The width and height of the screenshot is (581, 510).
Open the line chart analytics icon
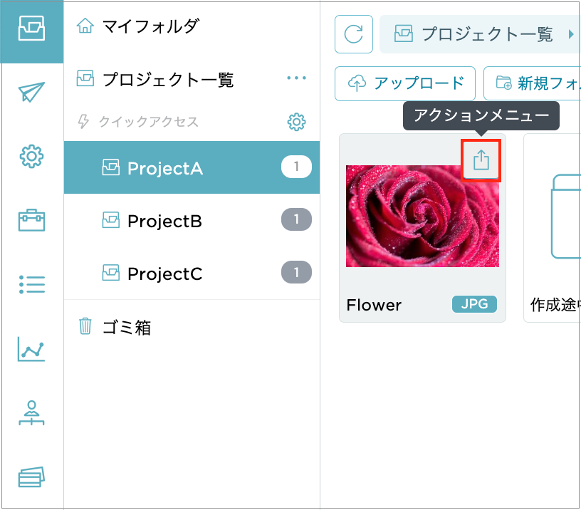31,349
